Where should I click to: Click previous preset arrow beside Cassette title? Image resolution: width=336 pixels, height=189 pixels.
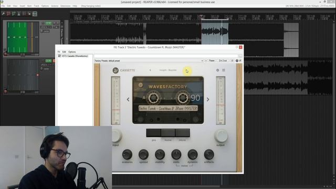[150, 70]
